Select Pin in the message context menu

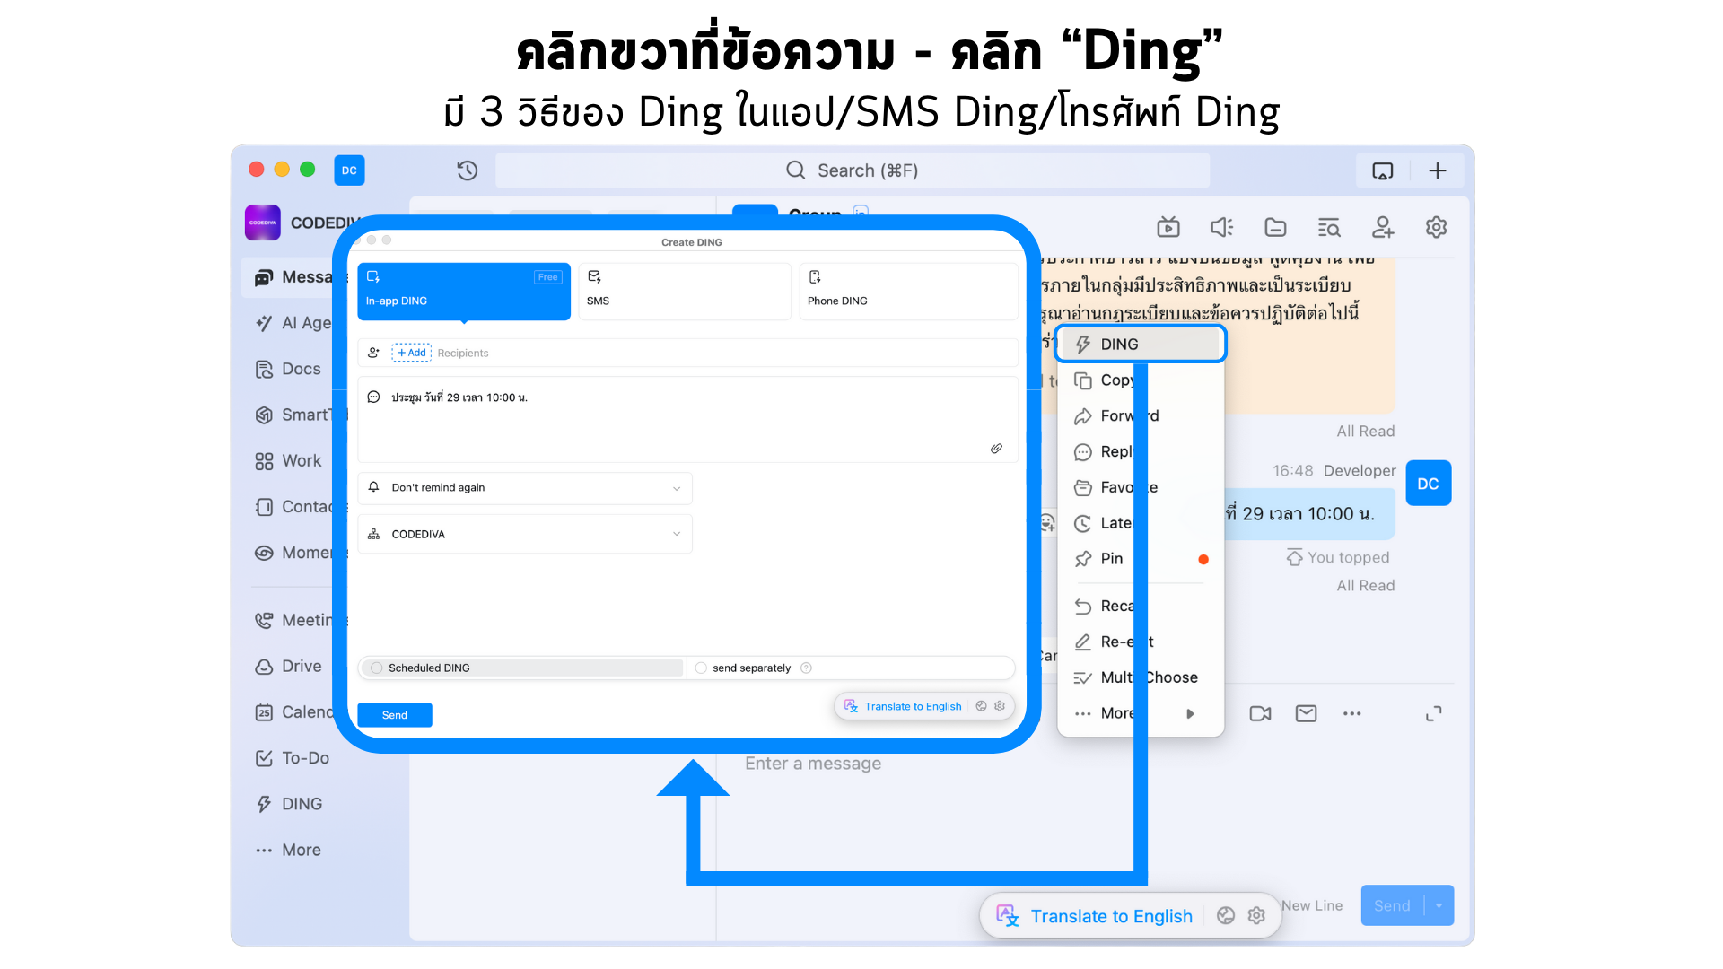click(1111, 559)
